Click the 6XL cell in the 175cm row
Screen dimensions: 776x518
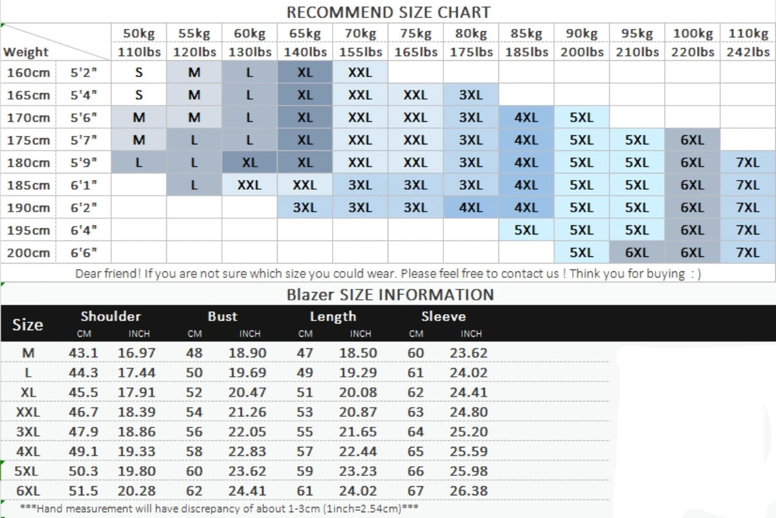click(x=693, y=140)
